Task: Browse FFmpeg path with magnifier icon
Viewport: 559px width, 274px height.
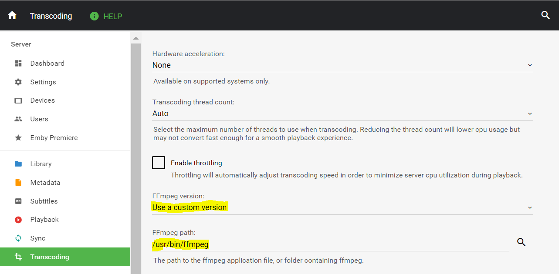Action: point(521,242)
